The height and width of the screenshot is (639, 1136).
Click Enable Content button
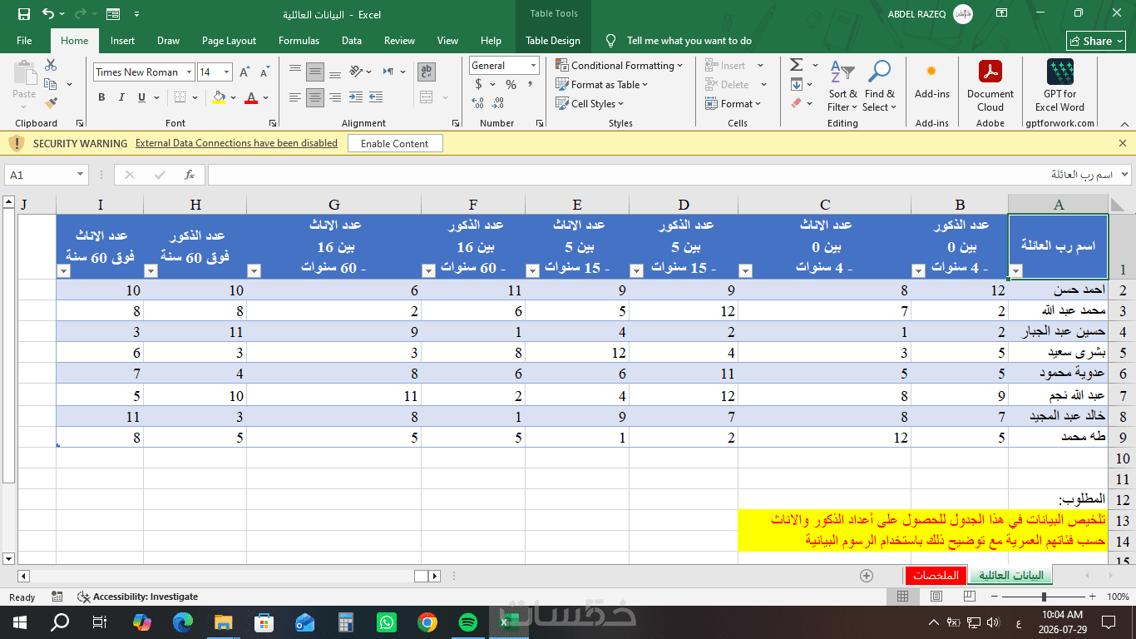(x=395, y=143)
